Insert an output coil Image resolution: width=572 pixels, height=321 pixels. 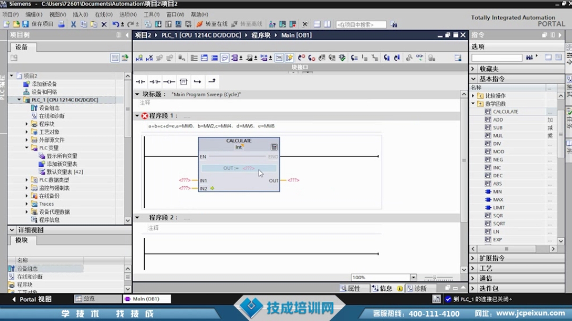click(169, 81)
